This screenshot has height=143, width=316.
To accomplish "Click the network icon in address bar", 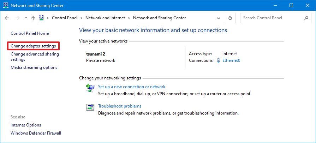I will point(42,18).
